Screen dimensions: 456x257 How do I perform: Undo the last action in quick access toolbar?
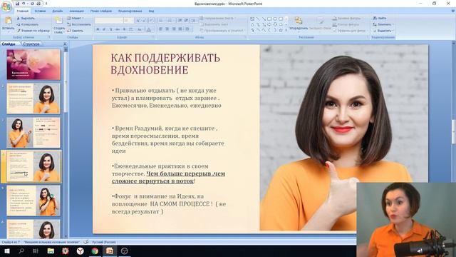click(24, 4)
